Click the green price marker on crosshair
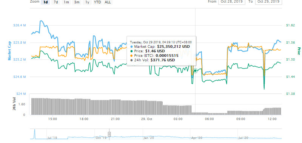Image resolution: width=302 pixels, height=143 pixels. (x=195, y=71)
